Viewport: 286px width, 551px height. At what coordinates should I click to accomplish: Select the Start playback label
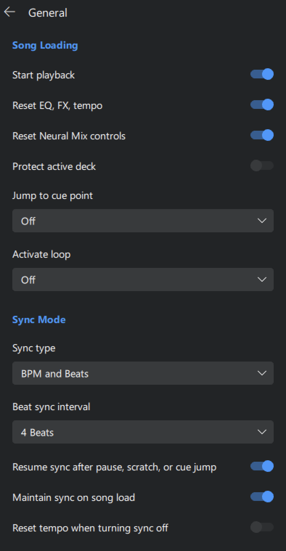point(44,75)
